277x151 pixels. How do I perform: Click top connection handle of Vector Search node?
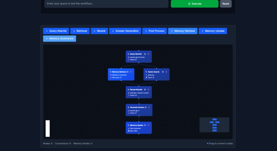[x=156, y=68]
